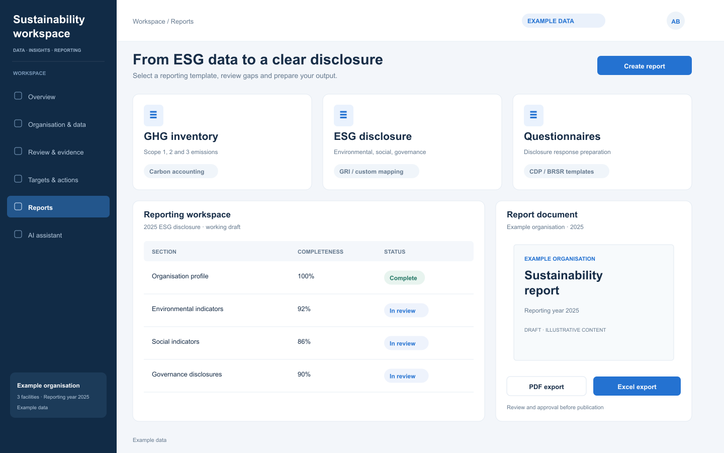
Task: Click the Report document heading
Action: [x=542, y=214]
